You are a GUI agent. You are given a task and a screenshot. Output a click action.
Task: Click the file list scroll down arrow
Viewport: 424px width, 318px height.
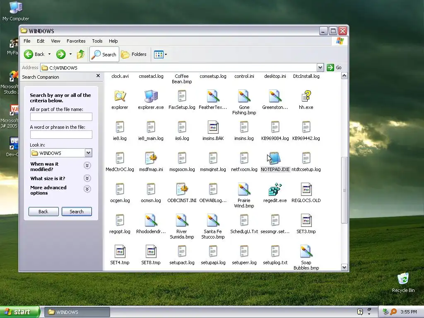tap(344, 267)
